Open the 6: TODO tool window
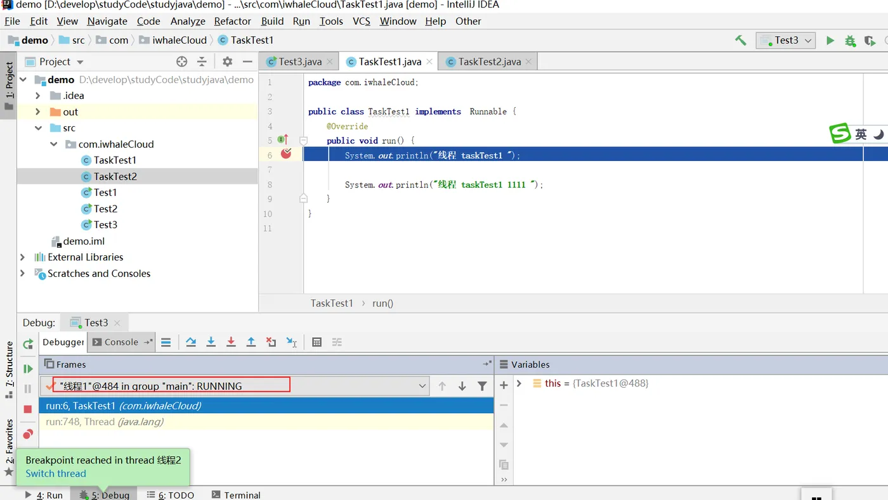The width and height of the screenshot is (888, 500). tap(170, 495)
